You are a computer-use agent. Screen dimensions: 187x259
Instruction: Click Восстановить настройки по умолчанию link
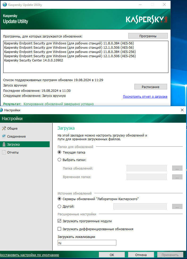29,255
